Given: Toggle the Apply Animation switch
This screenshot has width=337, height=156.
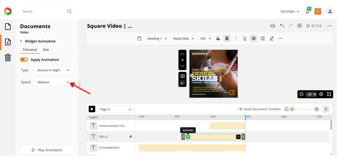Looking at the screenshot, I should tap(24, 60).
